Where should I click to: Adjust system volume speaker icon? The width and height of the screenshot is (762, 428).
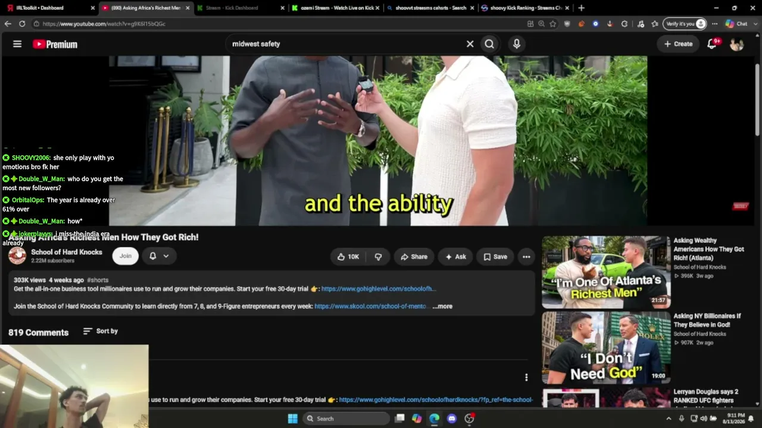(703, 418)
